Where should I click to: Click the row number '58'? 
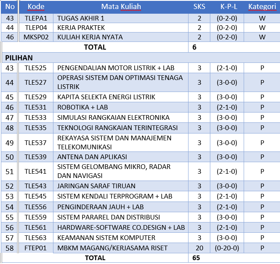(x=10, y=248)
